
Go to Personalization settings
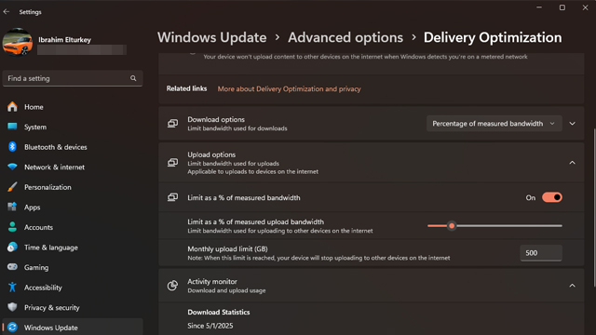tap(73, 187)
